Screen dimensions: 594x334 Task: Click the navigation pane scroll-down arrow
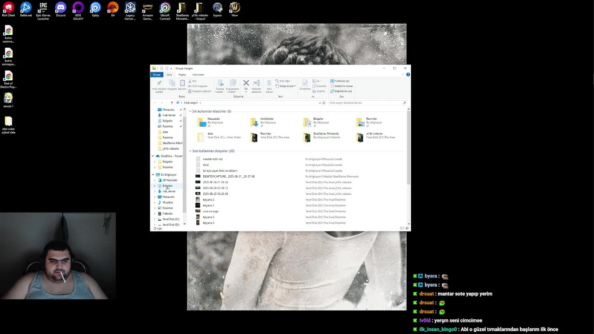pyautogui.click(x=184, y=224)
